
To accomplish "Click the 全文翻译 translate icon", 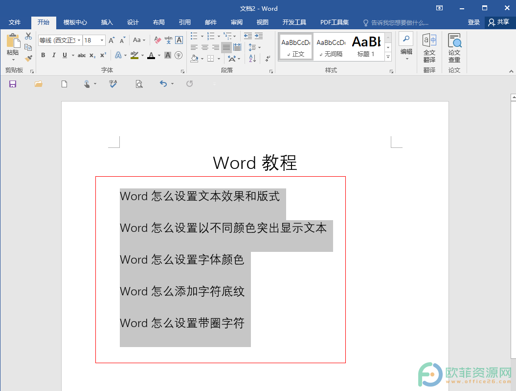I will [x=429, y=48].
